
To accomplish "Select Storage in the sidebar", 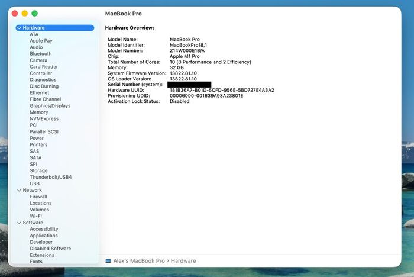I will 38,170.
